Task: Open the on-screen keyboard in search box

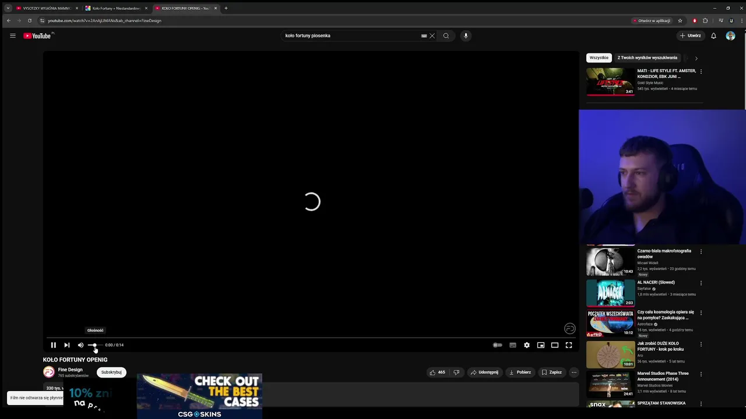Action: click(x=424, y=35)
